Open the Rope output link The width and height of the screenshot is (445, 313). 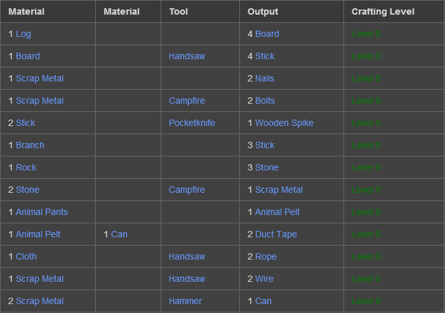(x=265, y=256)
